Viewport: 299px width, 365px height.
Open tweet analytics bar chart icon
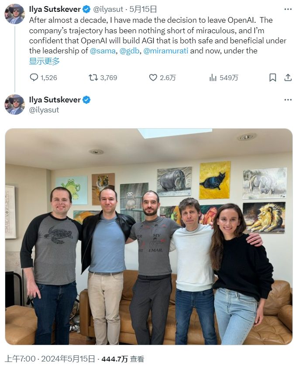coord(213,77)
